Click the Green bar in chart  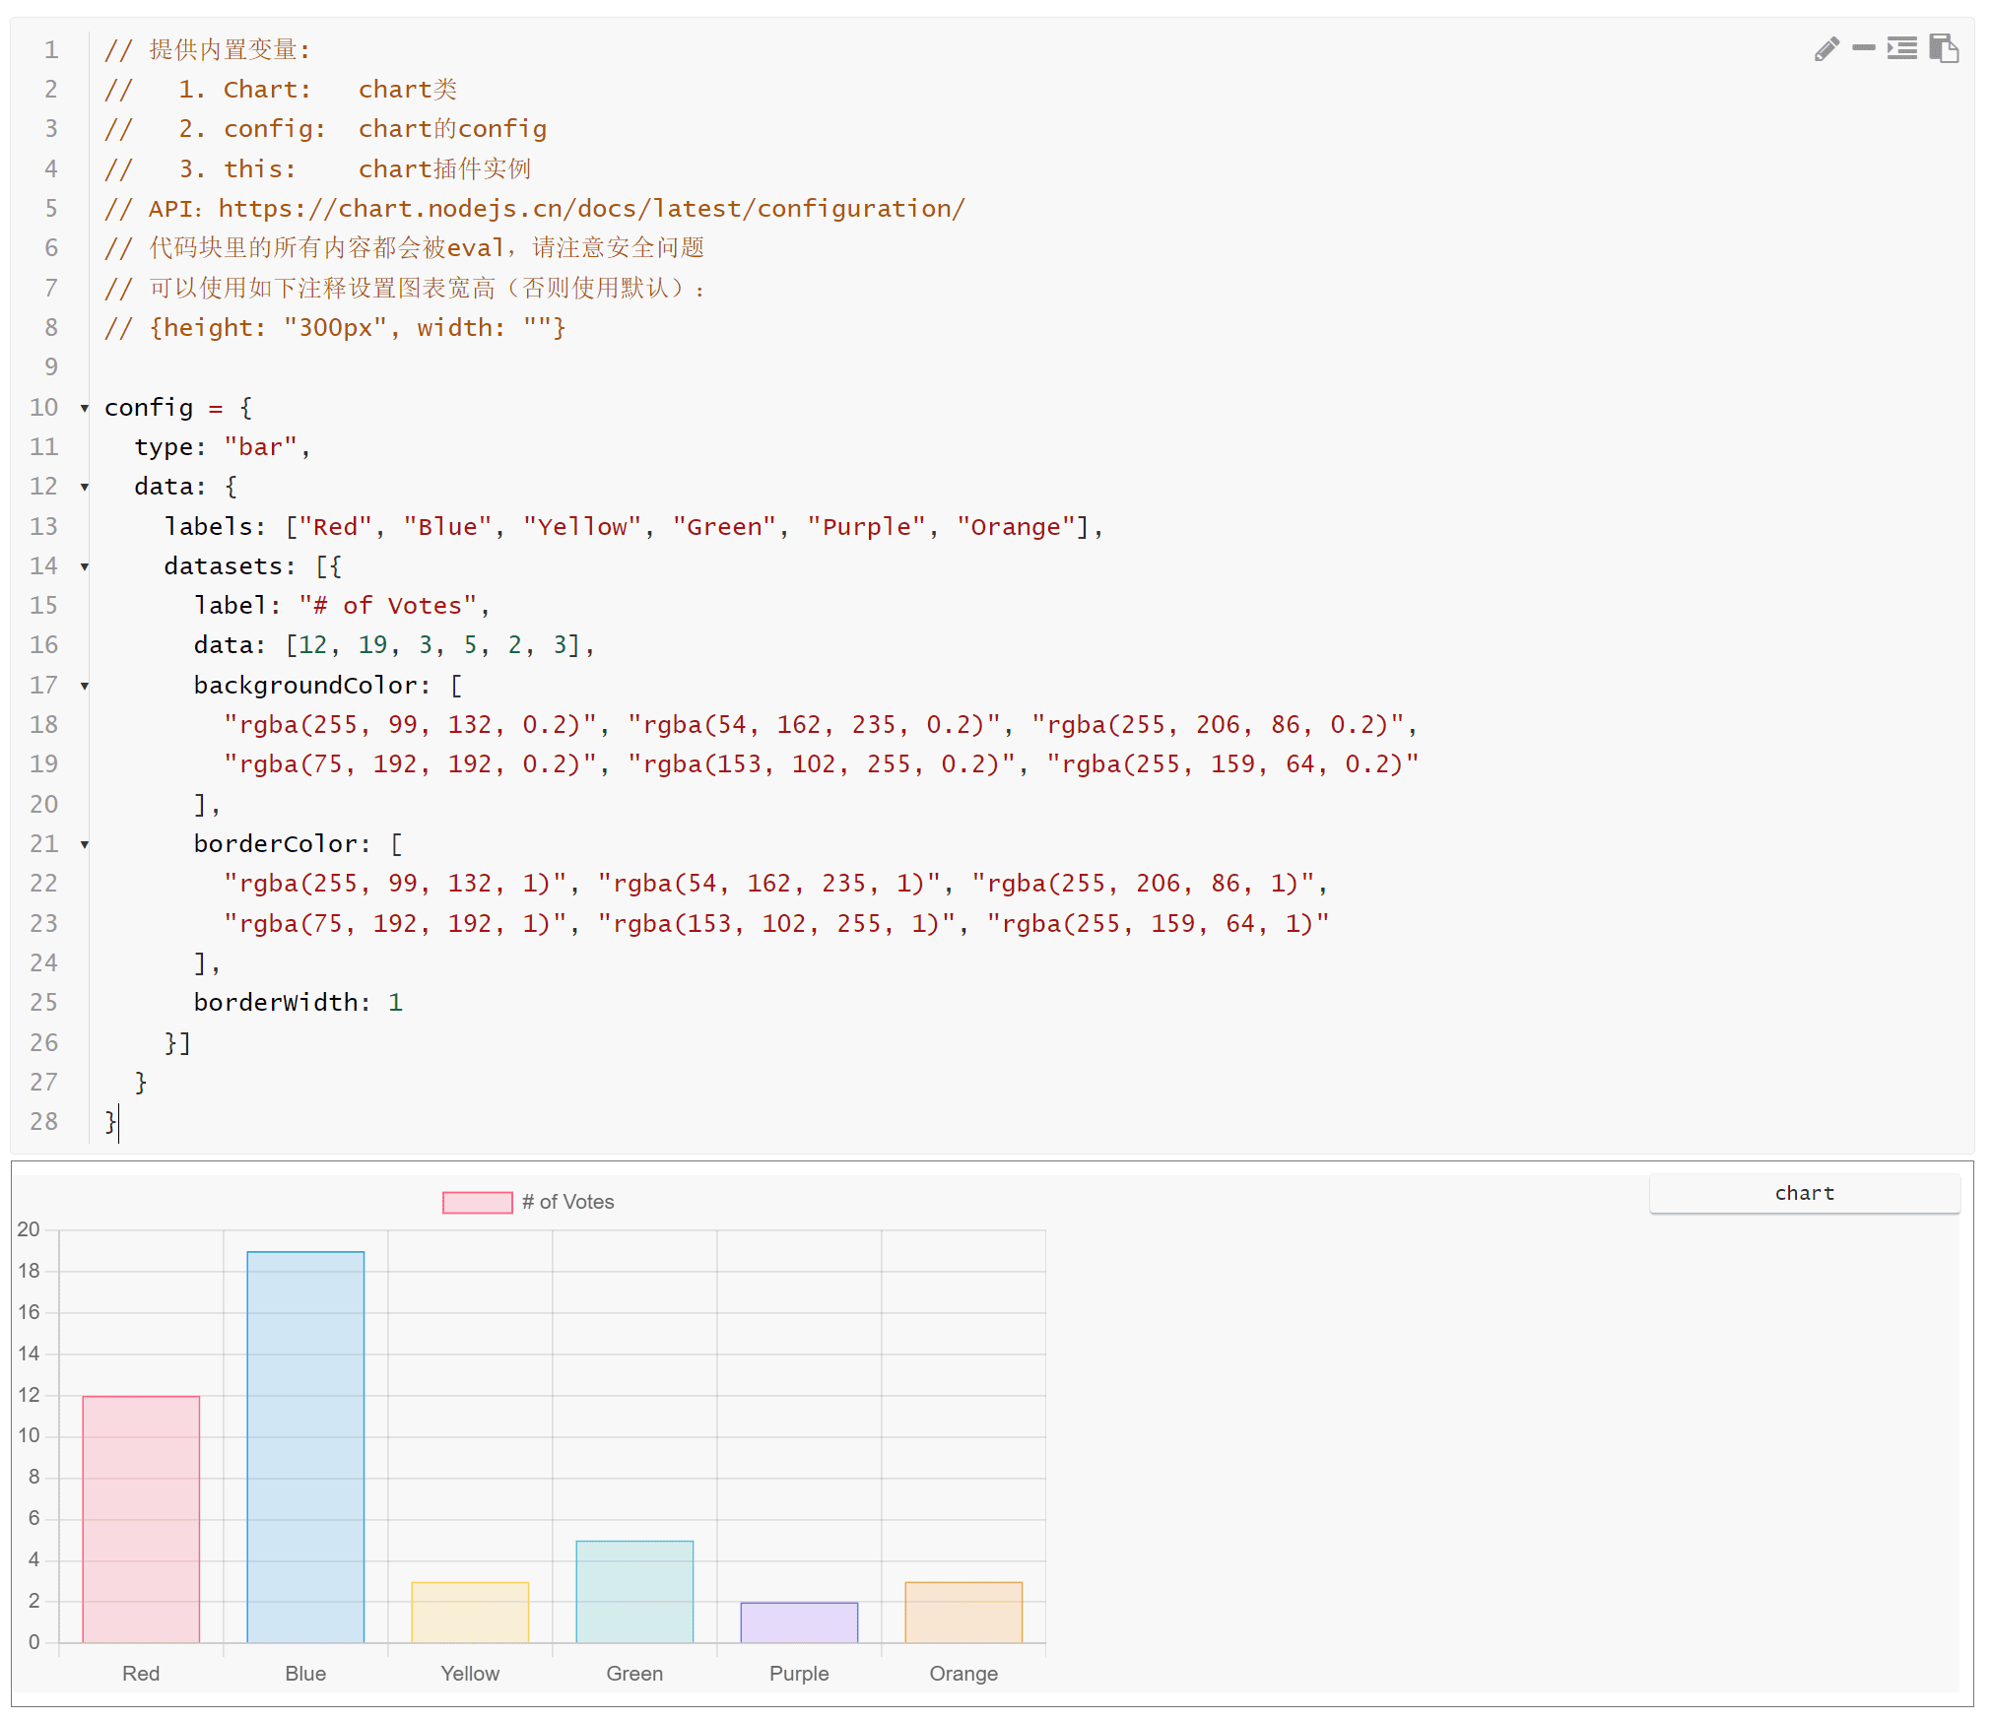click(x=634, y=1591)
